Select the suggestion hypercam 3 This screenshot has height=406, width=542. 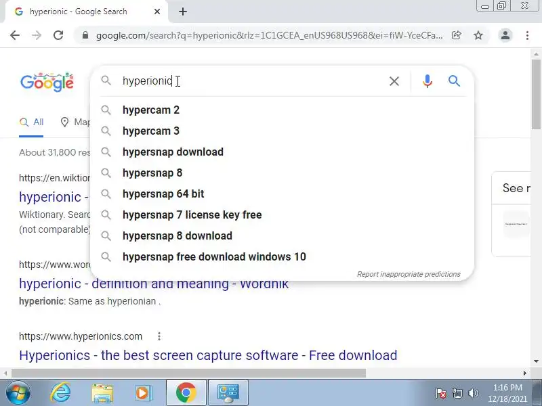click(282, 131)
